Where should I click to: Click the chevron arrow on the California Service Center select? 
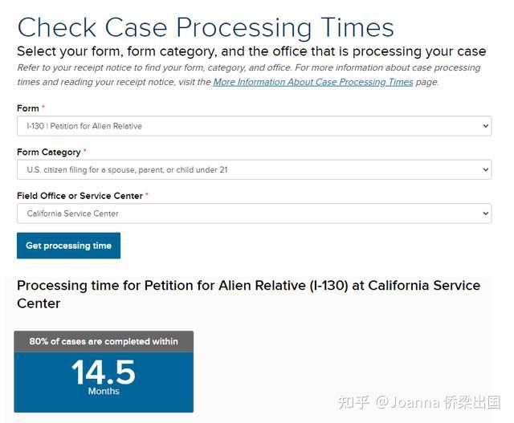pos(485,214)
